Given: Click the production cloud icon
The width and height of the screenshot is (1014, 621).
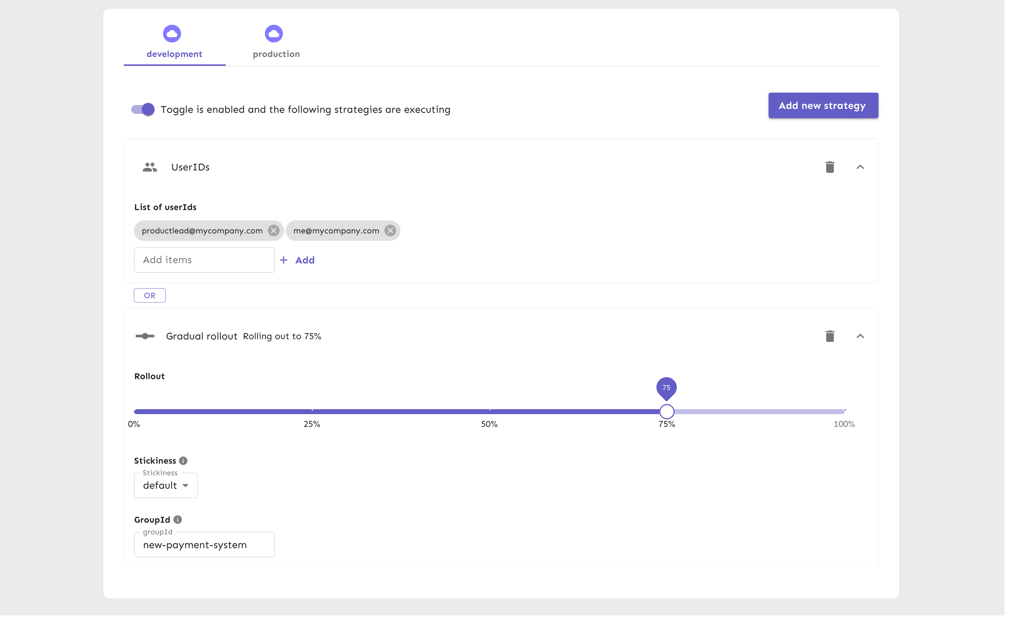Looking at the screenshot, I should [274, 34].
